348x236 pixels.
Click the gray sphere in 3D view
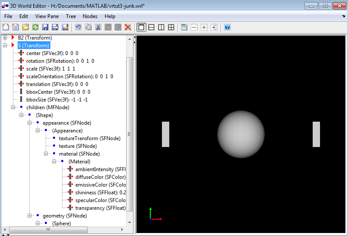pyautogui.click(x=241, y=134)
